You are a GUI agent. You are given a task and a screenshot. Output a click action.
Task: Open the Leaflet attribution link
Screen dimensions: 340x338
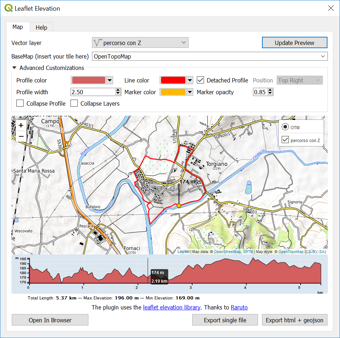tap(183, 252)
